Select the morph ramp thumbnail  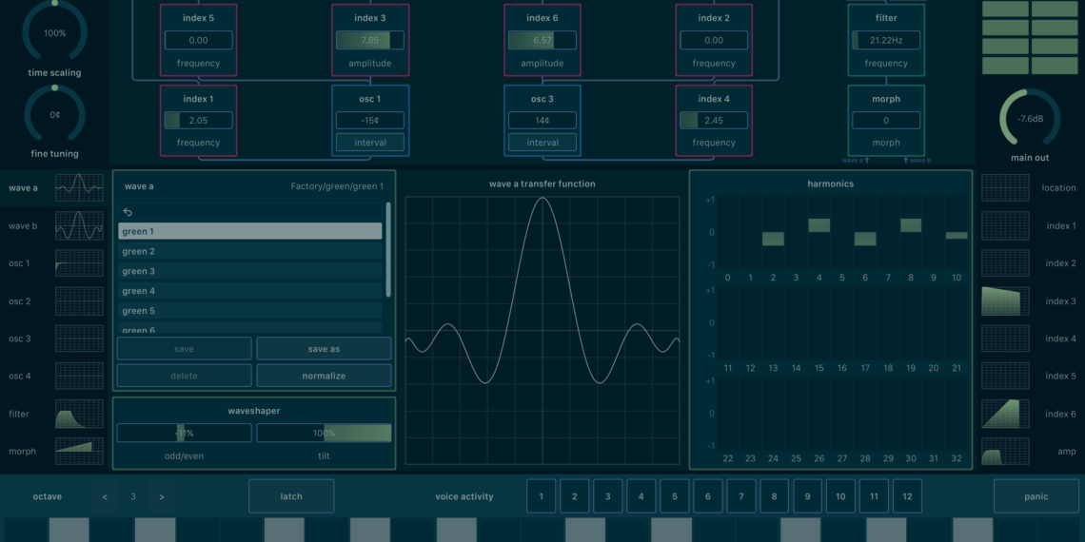click(x=79, y=452)
